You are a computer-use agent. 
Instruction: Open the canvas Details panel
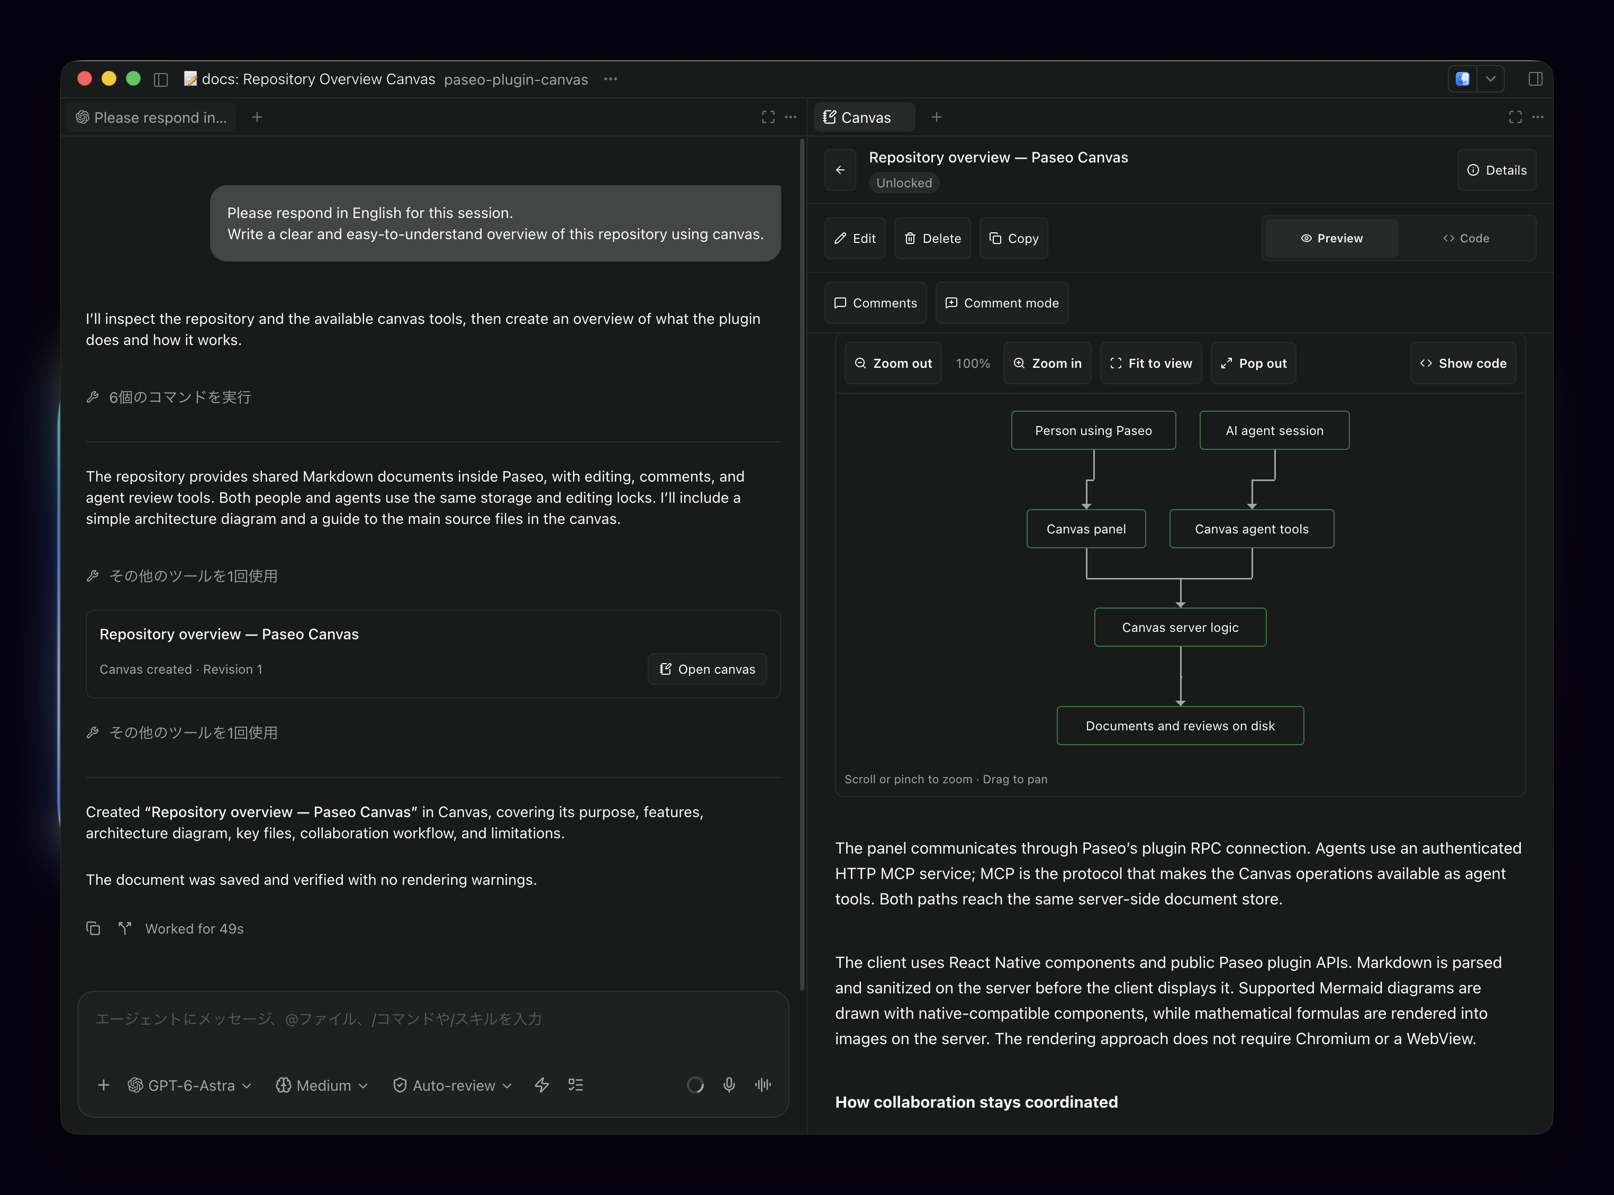click(1496, 170)
